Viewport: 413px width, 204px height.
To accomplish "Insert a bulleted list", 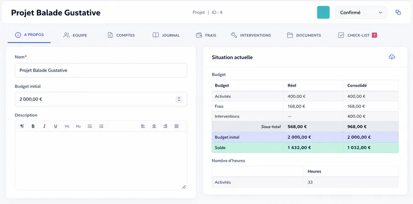I will tap(90, 127).
